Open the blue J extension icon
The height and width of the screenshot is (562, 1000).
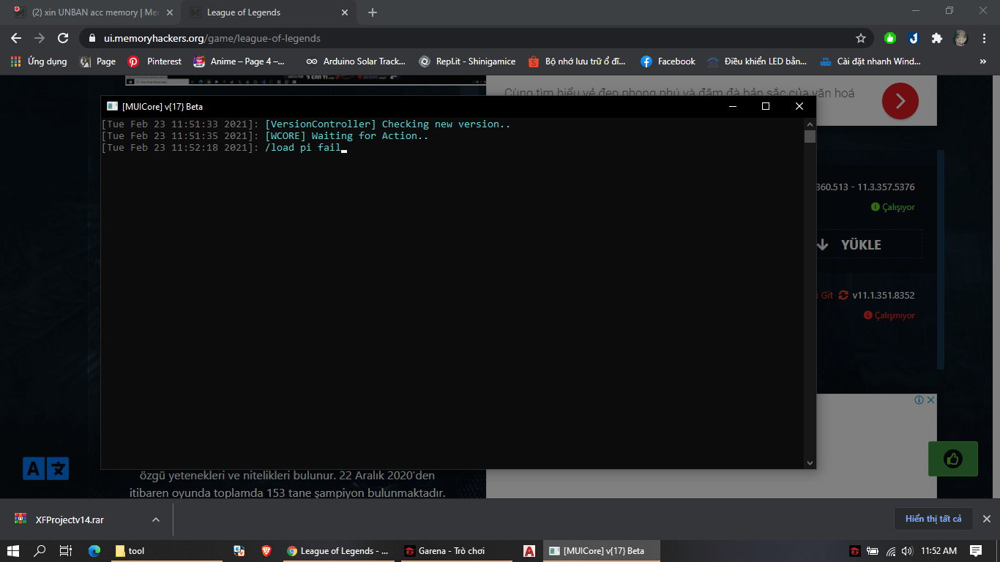pos(913,38)
